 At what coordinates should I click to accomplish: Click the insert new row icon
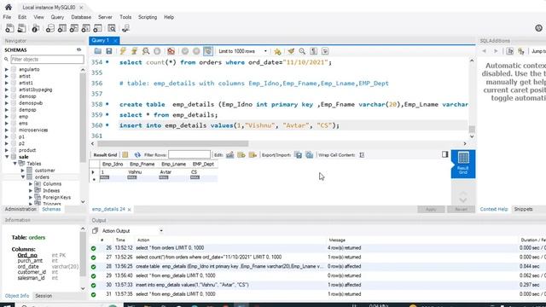(241, 155)
